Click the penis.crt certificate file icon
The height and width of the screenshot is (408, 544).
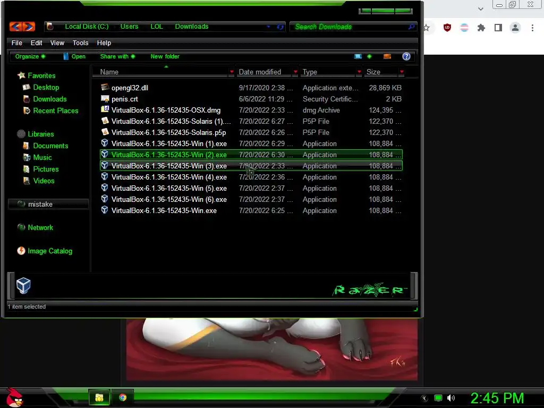click(105, 99)
